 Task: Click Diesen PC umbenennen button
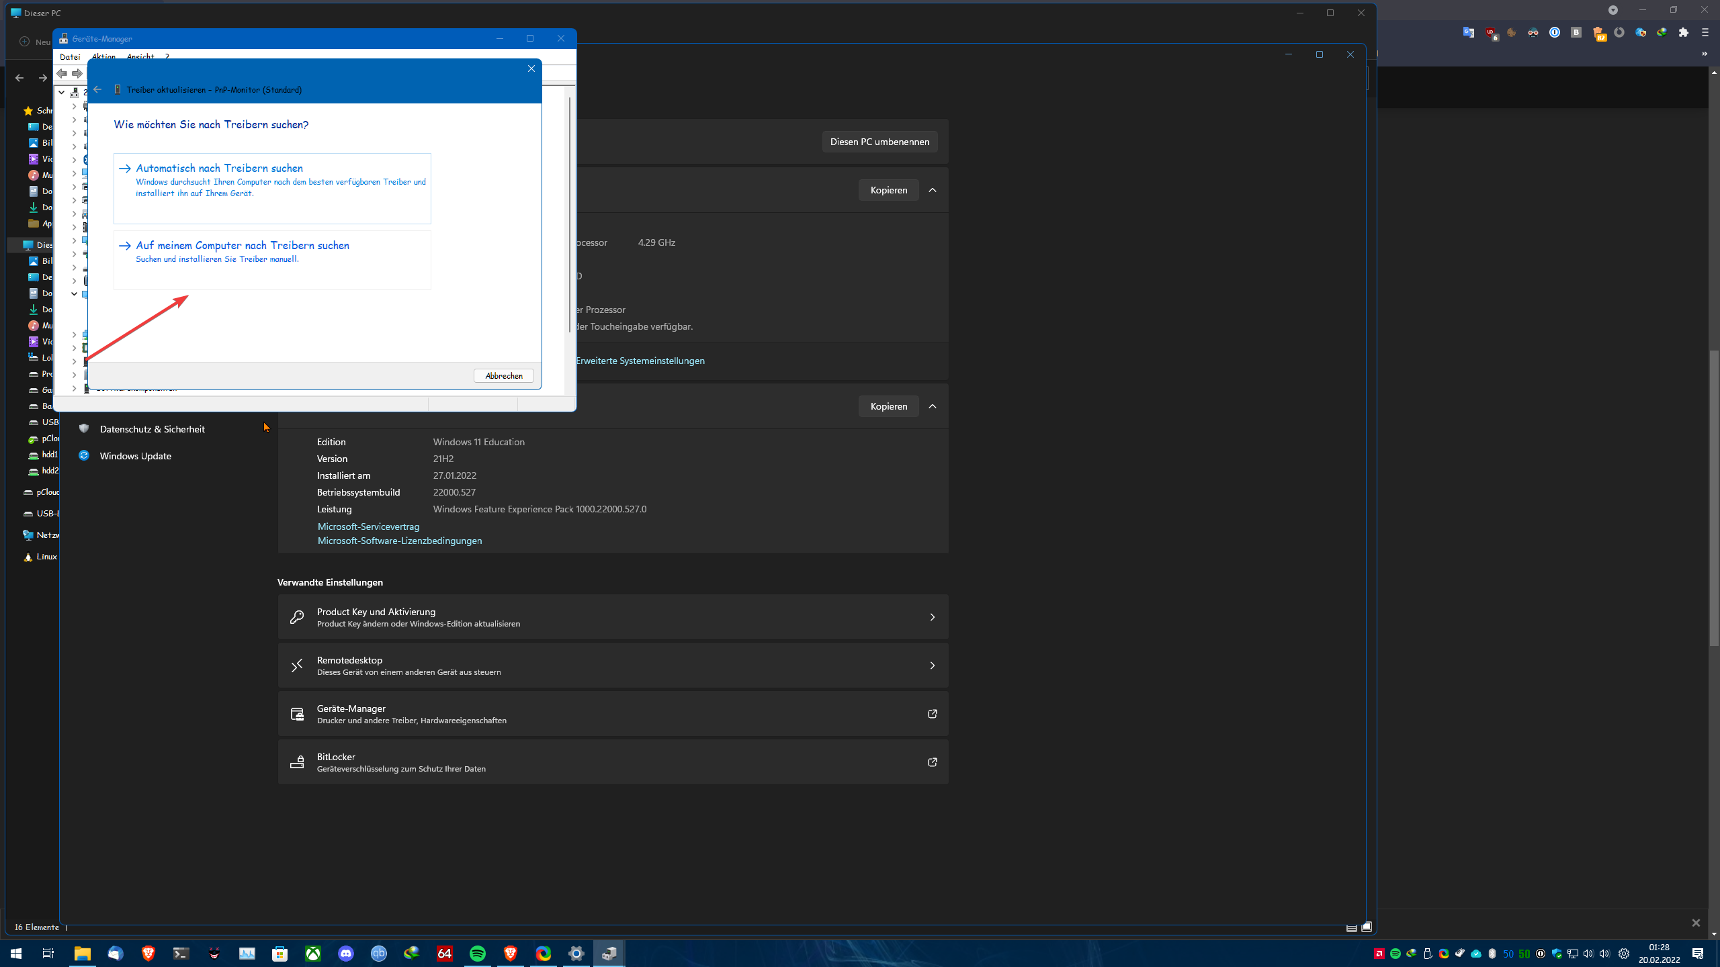point(879,142)
